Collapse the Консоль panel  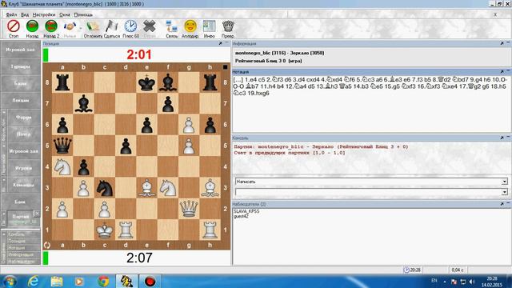pyautogui.click(x=508, y=138)
